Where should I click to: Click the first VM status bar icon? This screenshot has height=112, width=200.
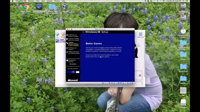click(x=103, y=83)
